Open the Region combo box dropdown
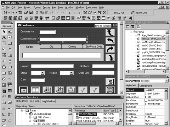Viewport: 170px width, 127px height. click(71, 73)
